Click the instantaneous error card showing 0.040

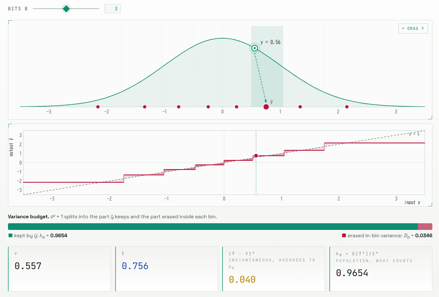click(x=274, y=269)
